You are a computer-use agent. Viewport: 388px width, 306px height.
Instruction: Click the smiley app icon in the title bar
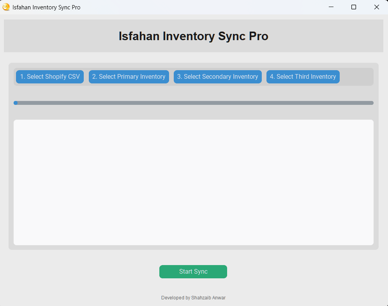point(6,7)
